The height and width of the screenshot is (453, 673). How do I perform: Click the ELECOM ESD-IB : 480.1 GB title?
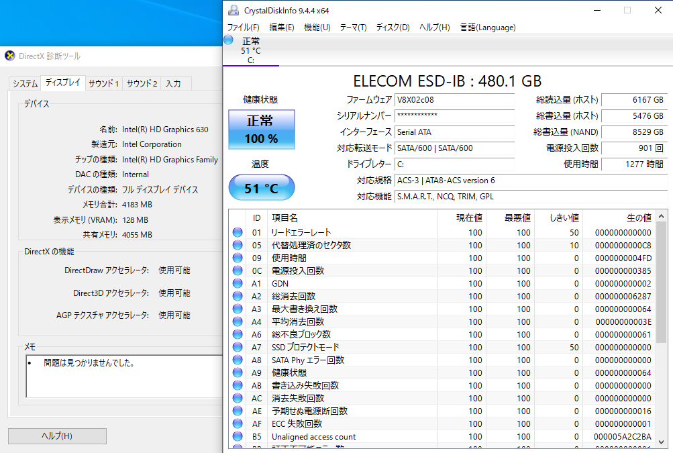point(448,81)
